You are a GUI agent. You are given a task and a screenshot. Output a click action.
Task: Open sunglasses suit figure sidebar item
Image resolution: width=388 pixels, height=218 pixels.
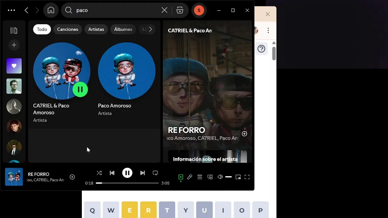point(14,147)
